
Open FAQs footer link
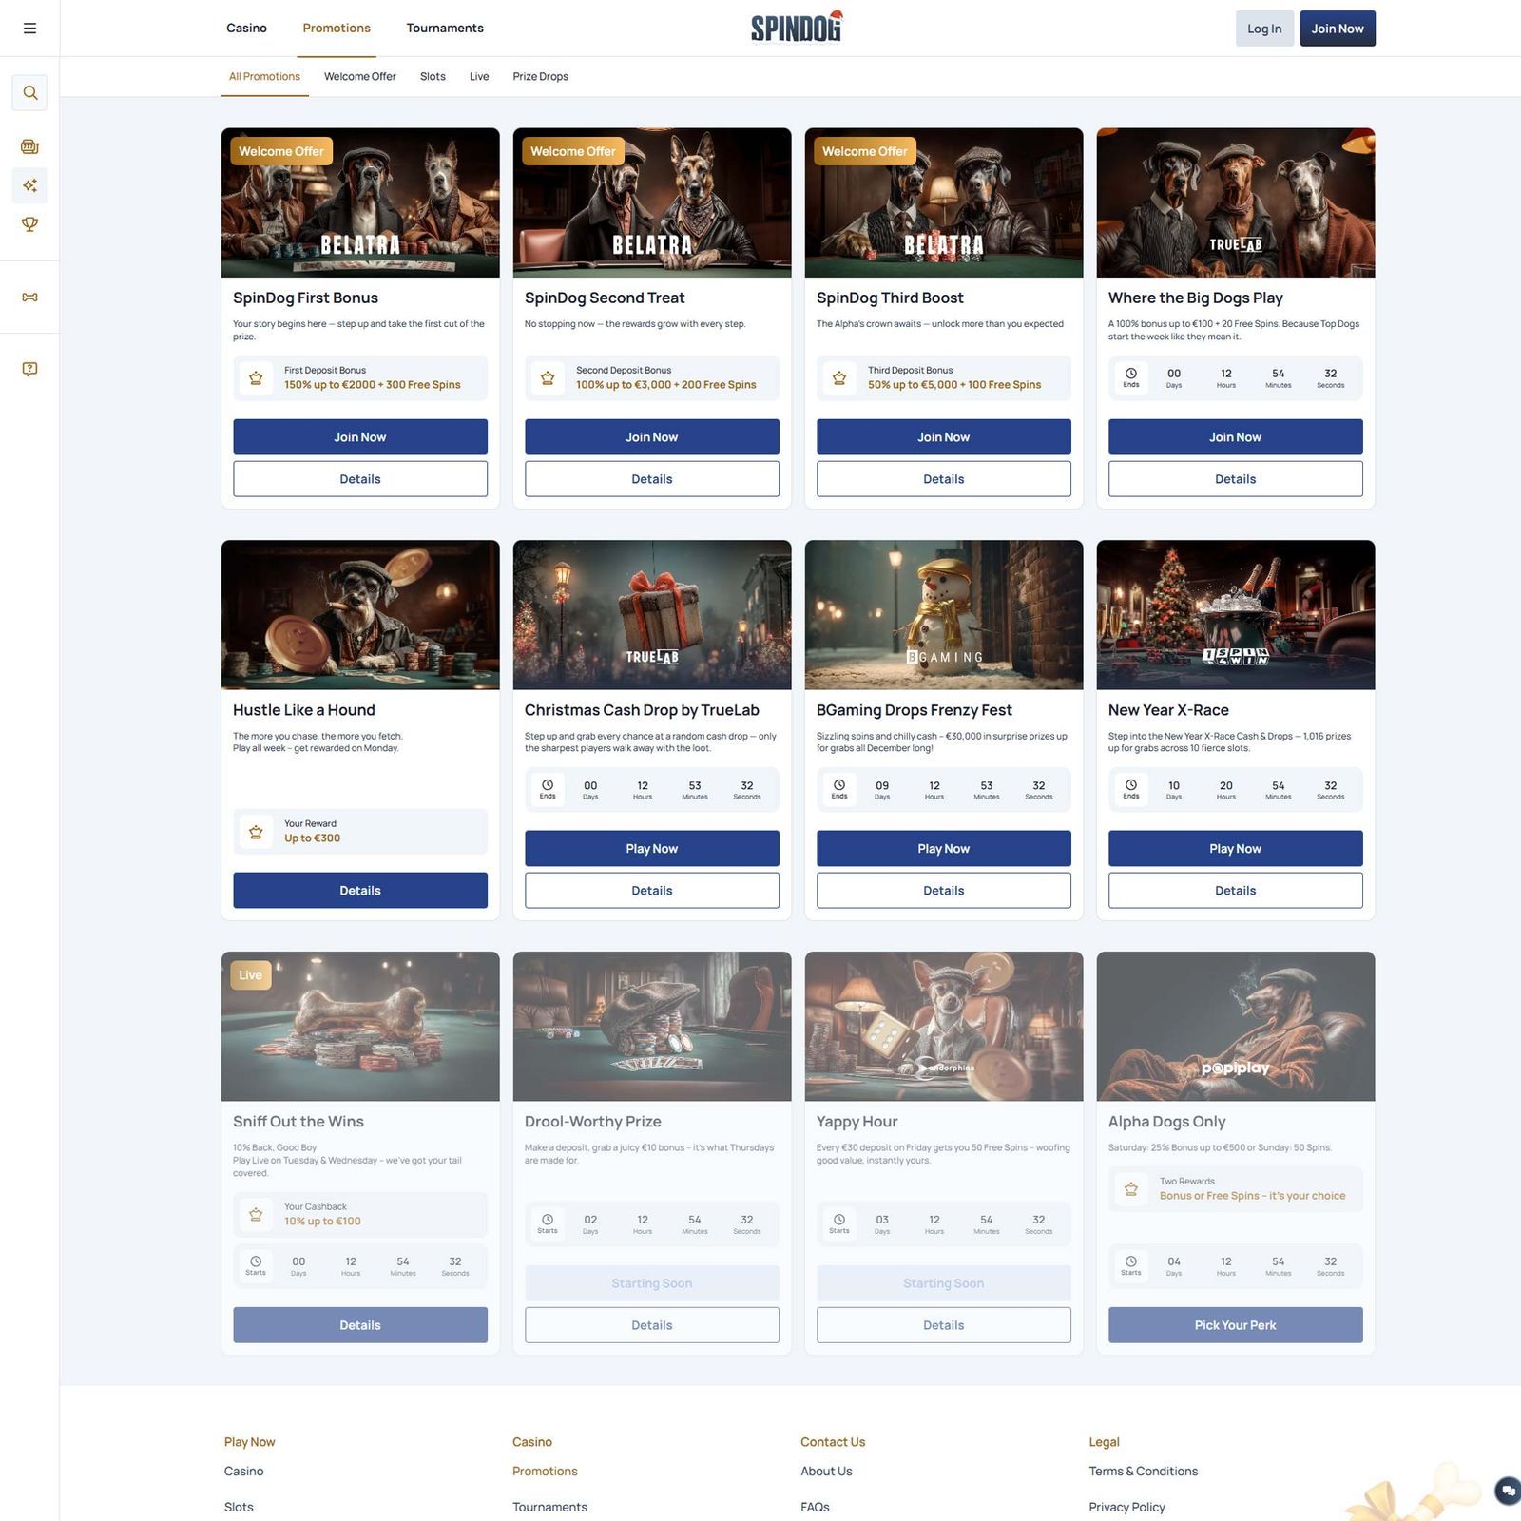click(x=815, y=1507)
